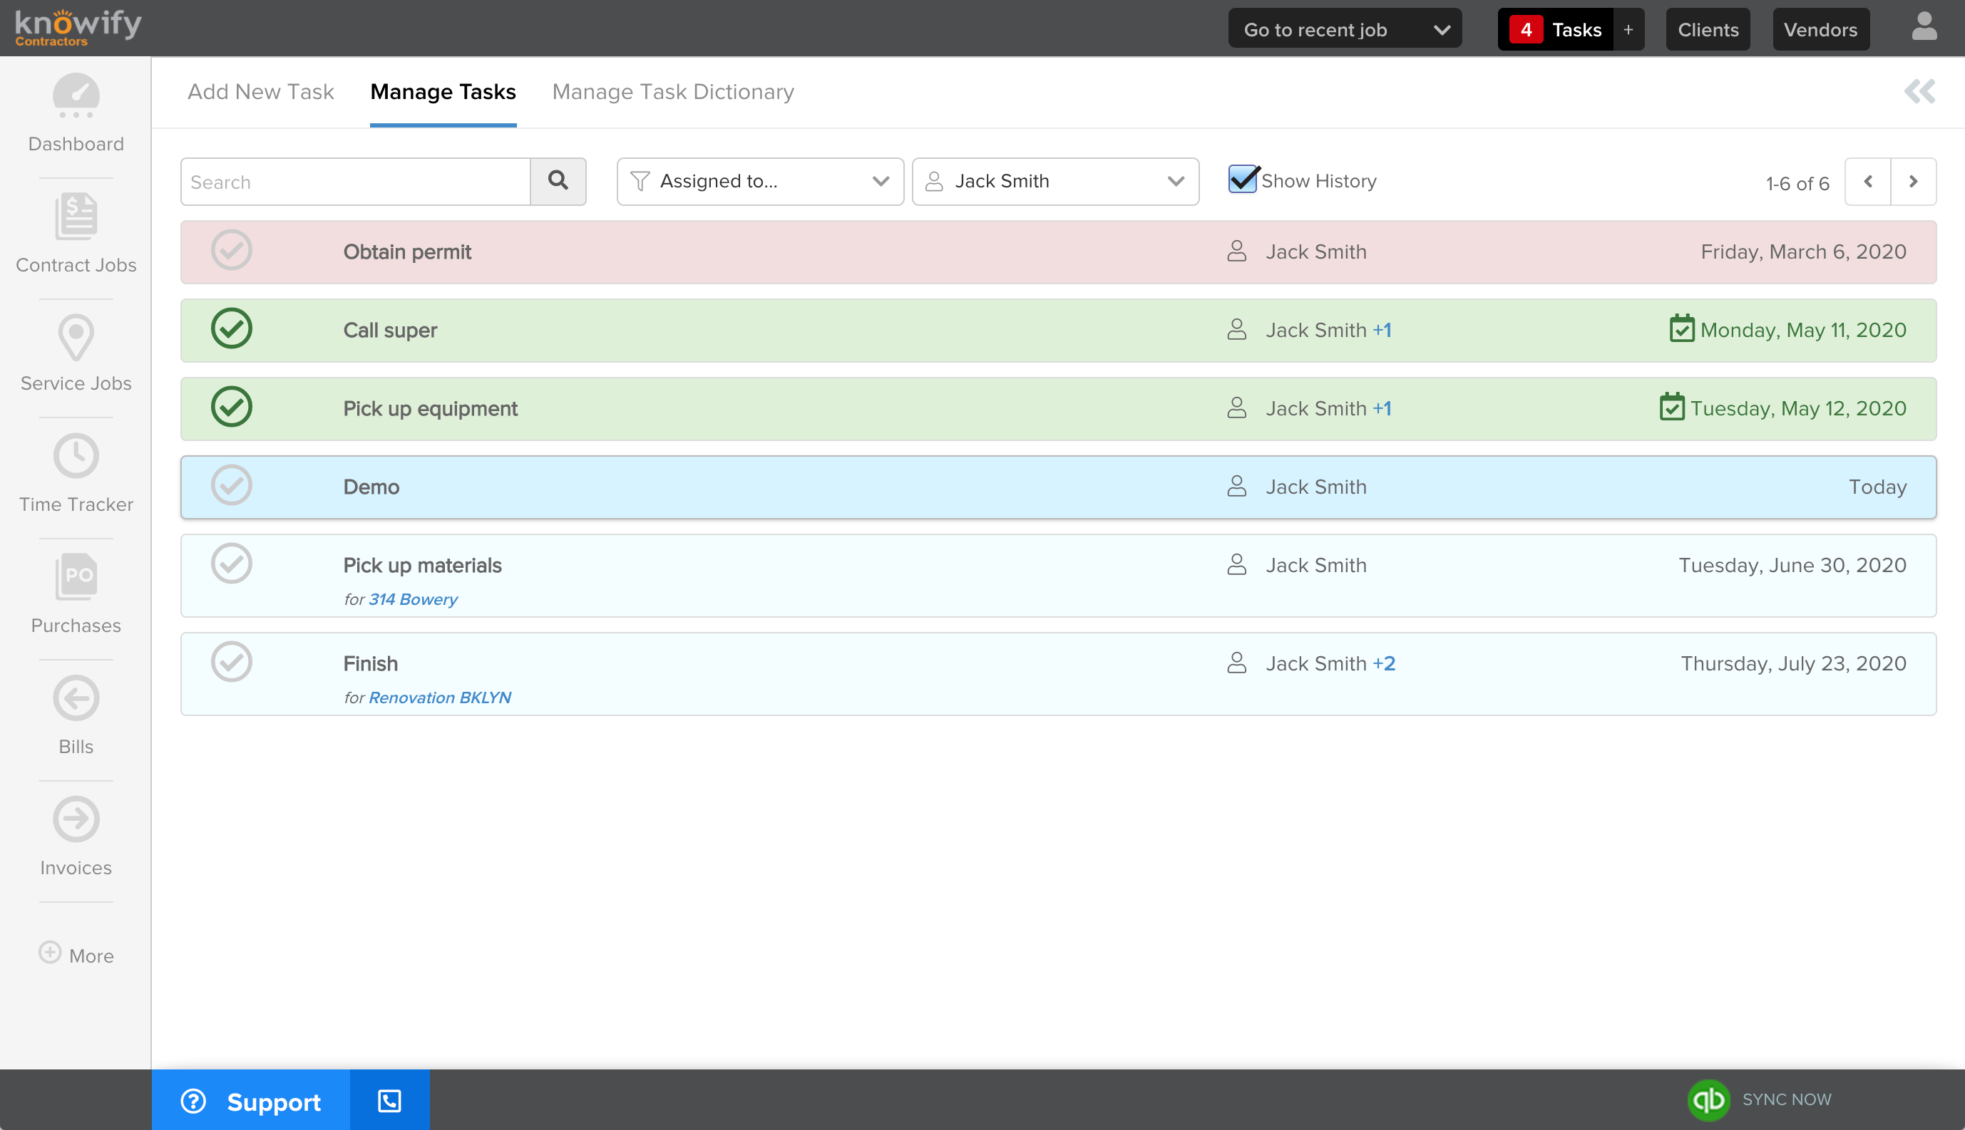Click the Finish task title
1965x1130 pixels.
pyautogui.click(x=371, y=663)
